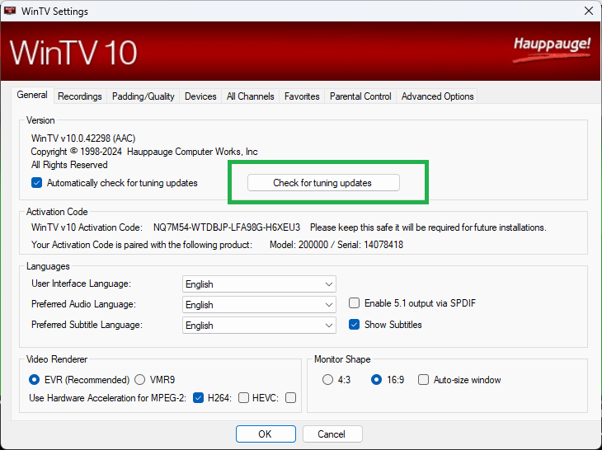Select the VMR9 video renderer

140,380
